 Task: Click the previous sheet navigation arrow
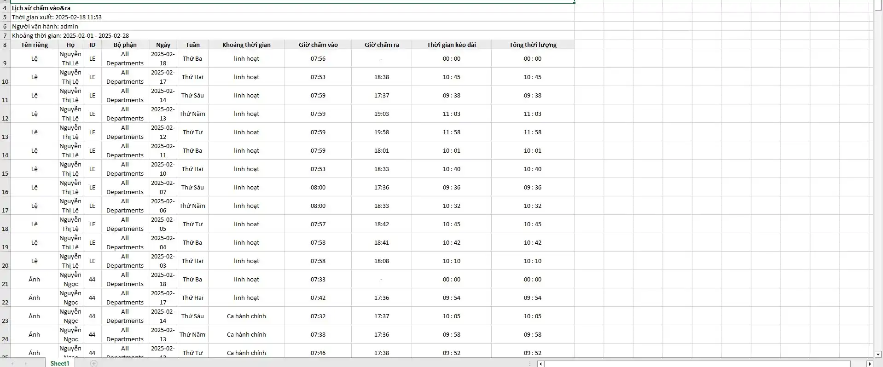click(x=12, y=363)
